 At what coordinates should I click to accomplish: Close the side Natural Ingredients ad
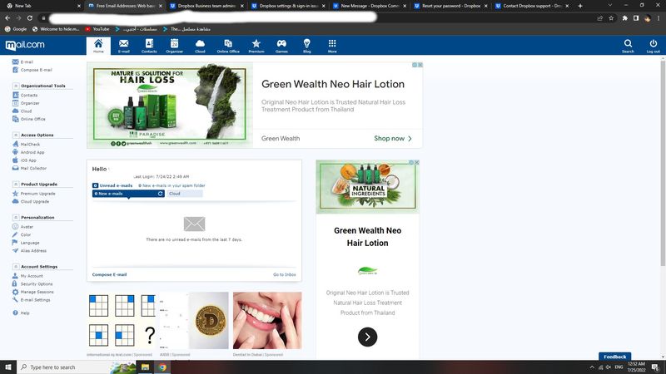pyautogui.click(x=417, y=162)
